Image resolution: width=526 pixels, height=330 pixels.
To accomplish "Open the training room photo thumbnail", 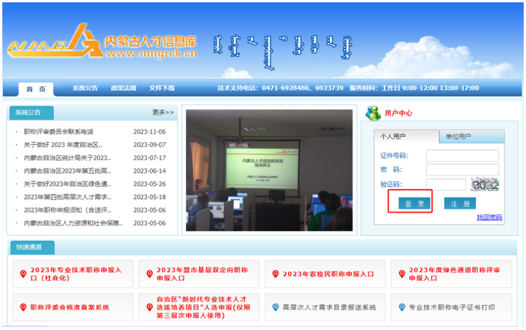I will [269, 170].
